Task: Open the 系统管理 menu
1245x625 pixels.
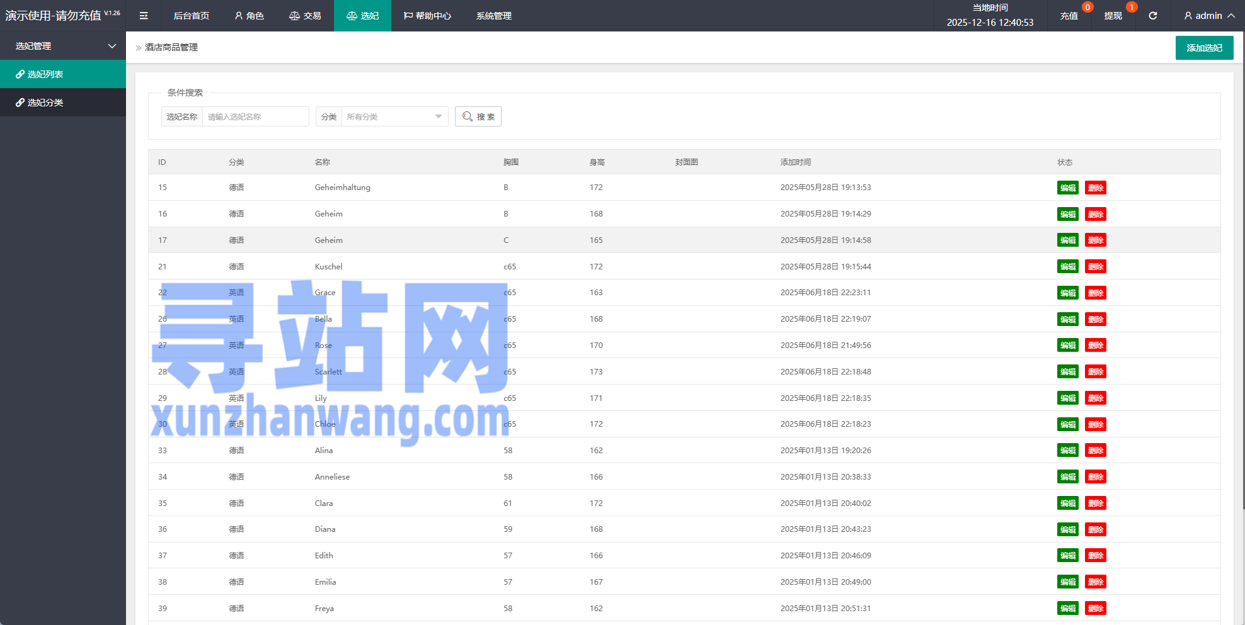Action: pyautogui.click(x=494, y=16)
